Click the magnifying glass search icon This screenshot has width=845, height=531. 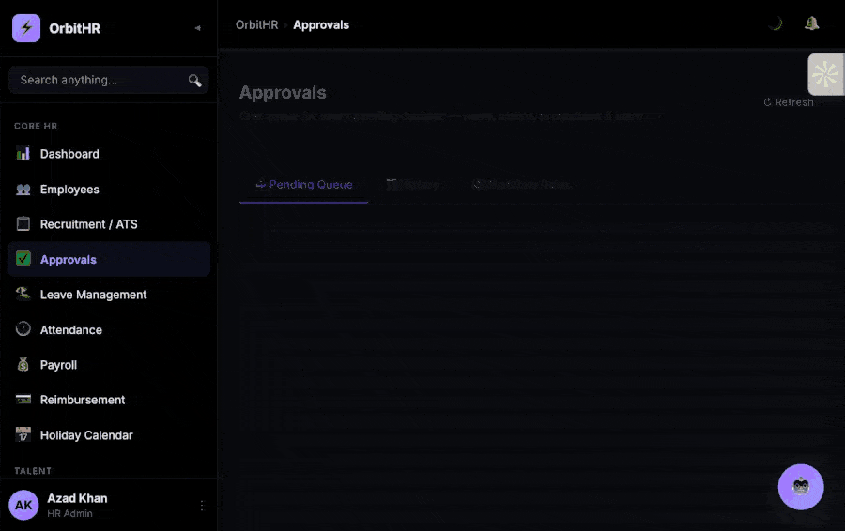click(x=194, y=81)
